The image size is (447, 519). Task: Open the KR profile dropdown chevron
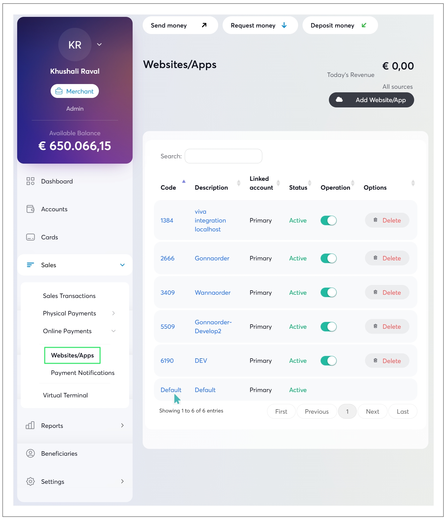coord(99,44)
